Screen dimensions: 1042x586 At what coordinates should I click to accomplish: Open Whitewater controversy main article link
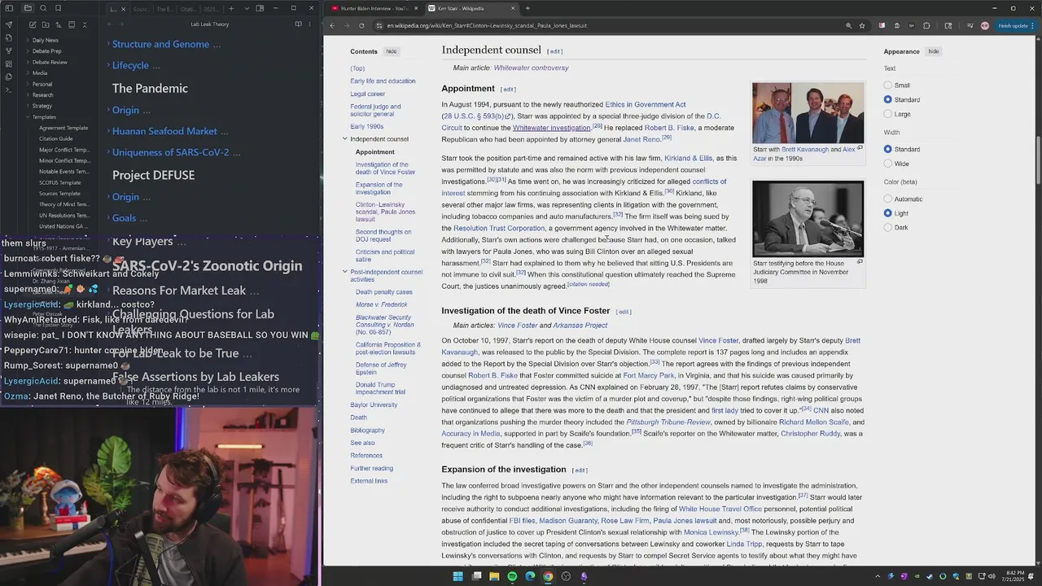(531, 68)
